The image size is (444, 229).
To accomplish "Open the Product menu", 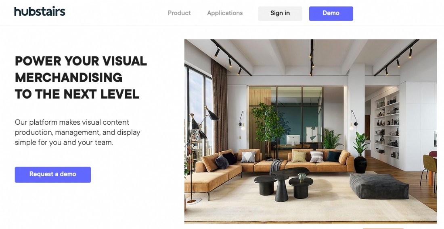I will pyautogui.click(x=179, y=13).
